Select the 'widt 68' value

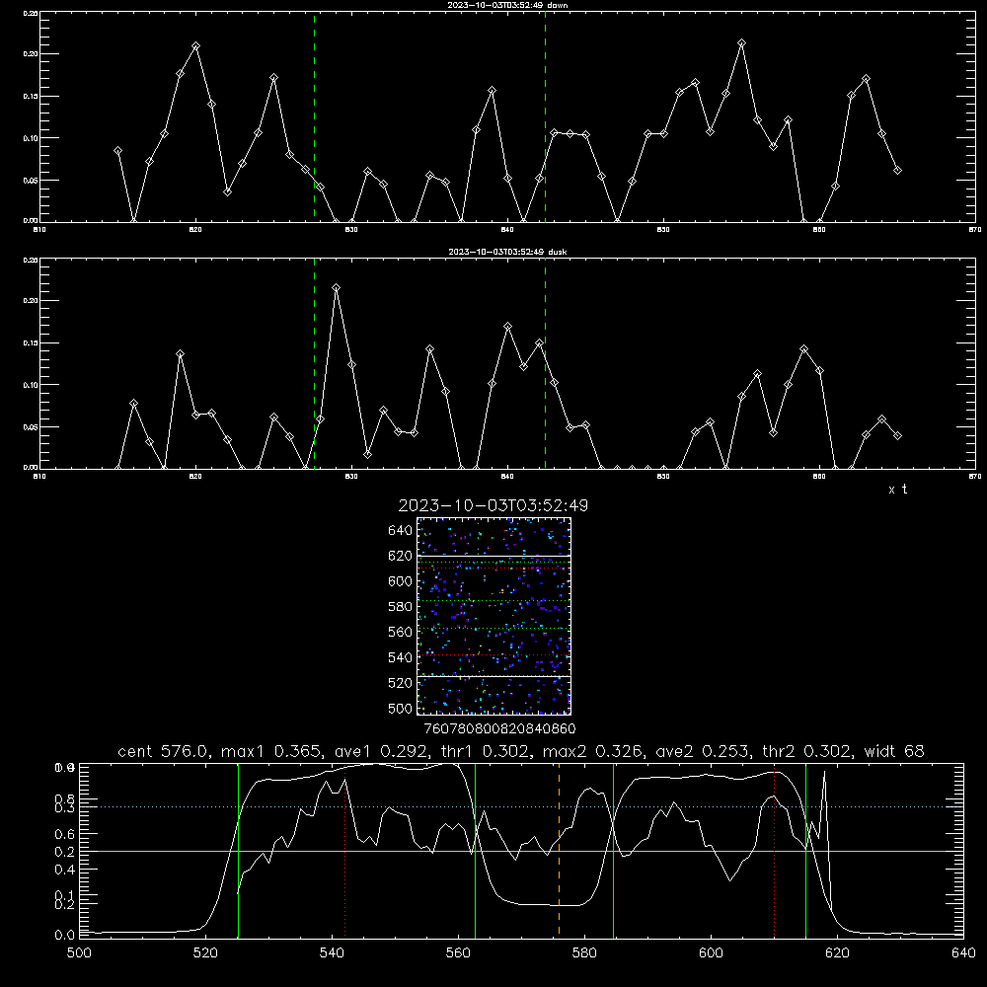click(894, 751)
